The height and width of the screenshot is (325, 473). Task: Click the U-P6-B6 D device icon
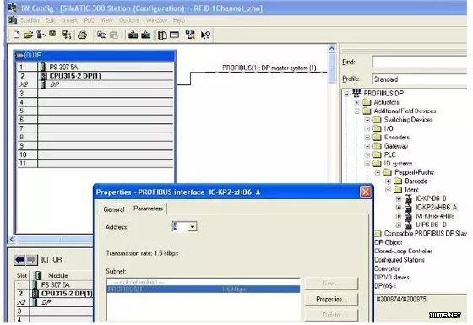(409, 225)
